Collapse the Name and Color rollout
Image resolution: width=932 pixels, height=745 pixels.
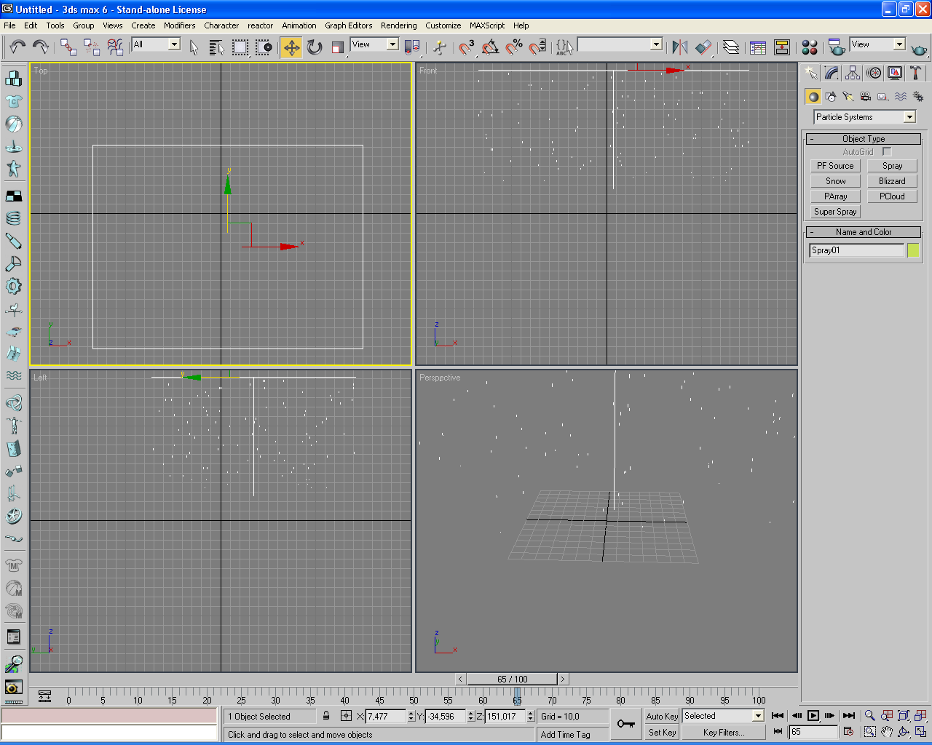864,232
